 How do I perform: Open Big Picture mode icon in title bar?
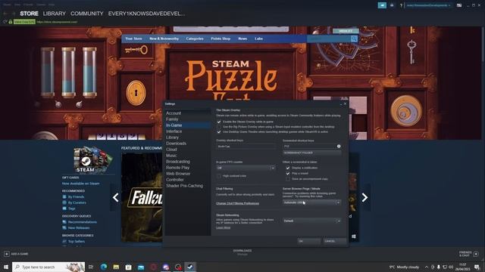click(x=459, y=5)
